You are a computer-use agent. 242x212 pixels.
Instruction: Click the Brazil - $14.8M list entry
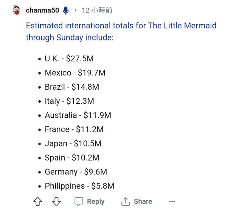click(x=72, y=87)
